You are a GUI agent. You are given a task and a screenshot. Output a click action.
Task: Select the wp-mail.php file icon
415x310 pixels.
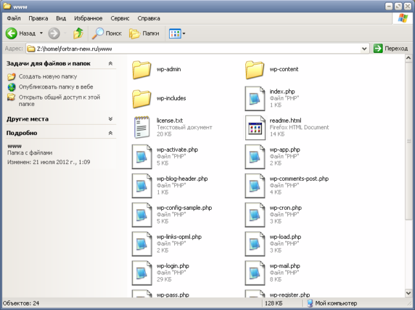point(255,273)
